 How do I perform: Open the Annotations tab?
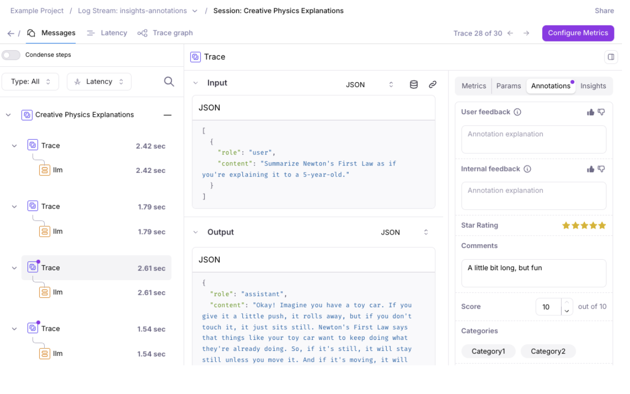click(x=551, y=86)
